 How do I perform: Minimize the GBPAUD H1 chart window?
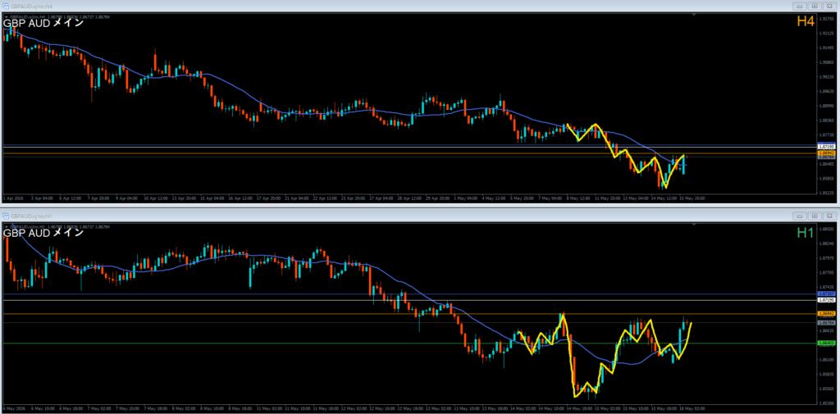(x=799, y=216)
